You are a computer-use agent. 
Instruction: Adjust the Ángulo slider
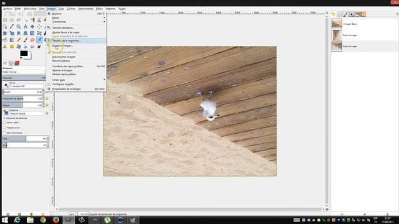tap(23, 105)
